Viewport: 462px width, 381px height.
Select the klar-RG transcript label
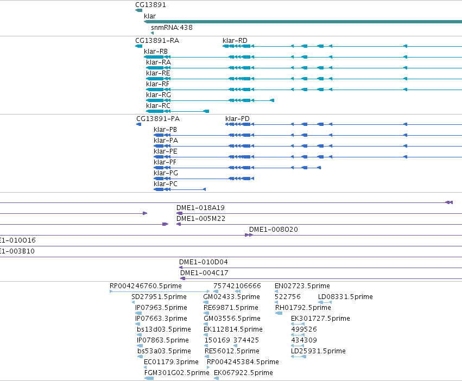click(159, 94)
